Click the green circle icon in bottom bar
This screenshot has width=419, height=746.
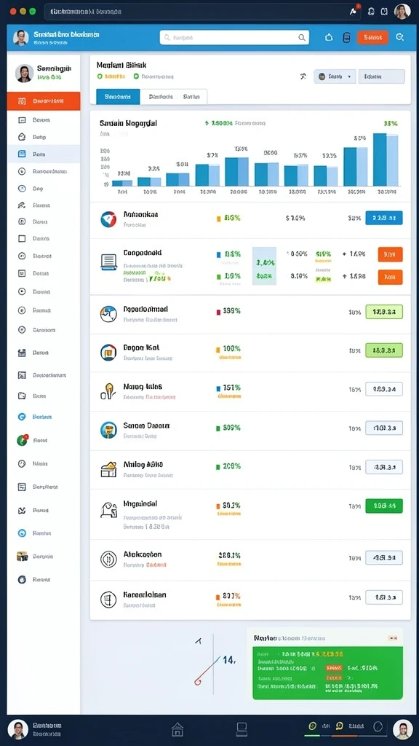point(312,726)
